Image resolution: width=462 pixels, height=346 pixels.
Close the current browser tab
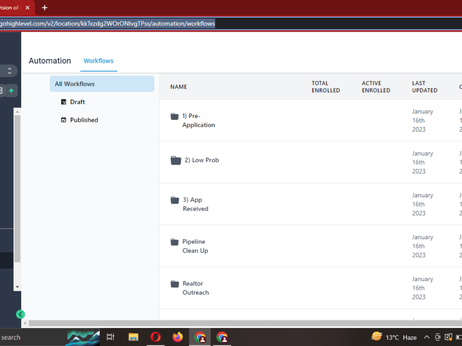[x=28, y=8]
